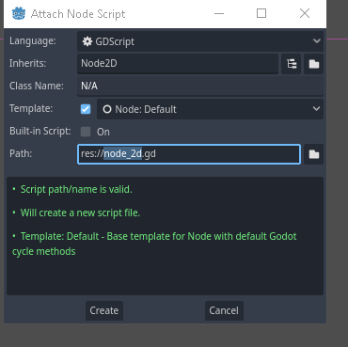Viewport: 348px width, 347px height.
Task: Close the Attach Node Script dialog
Action: point(305,13)
